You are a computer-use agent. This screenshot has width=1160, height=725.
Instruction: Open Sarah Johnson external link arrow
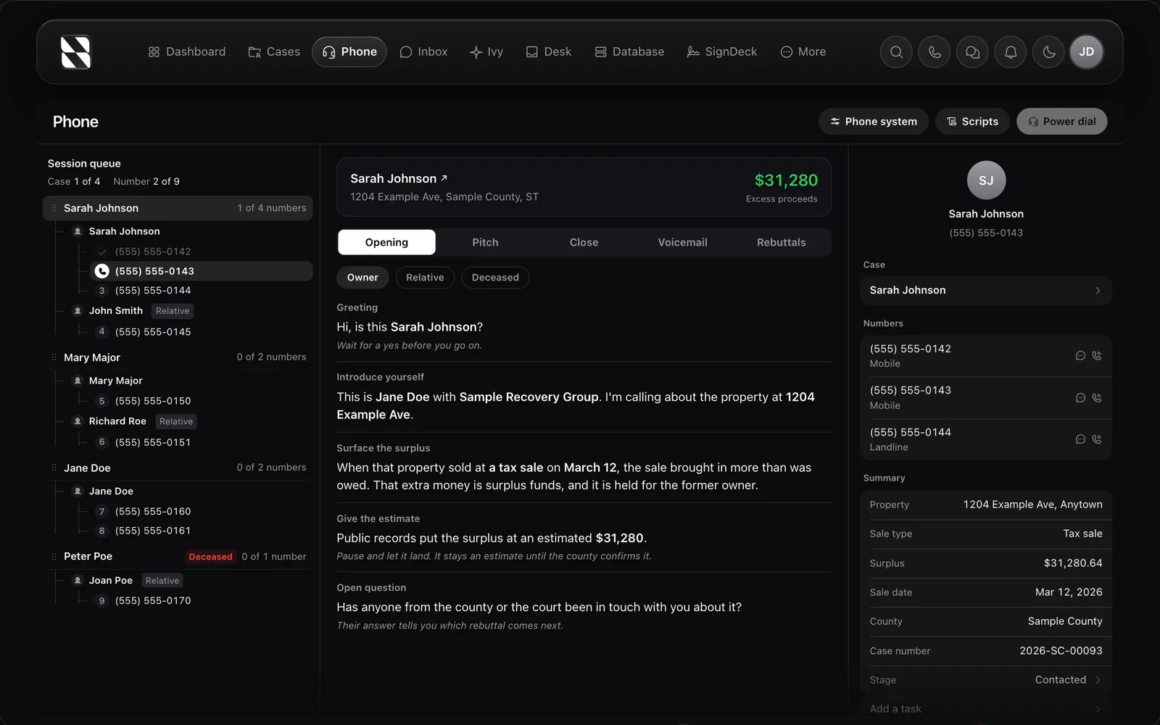point(444,178)
